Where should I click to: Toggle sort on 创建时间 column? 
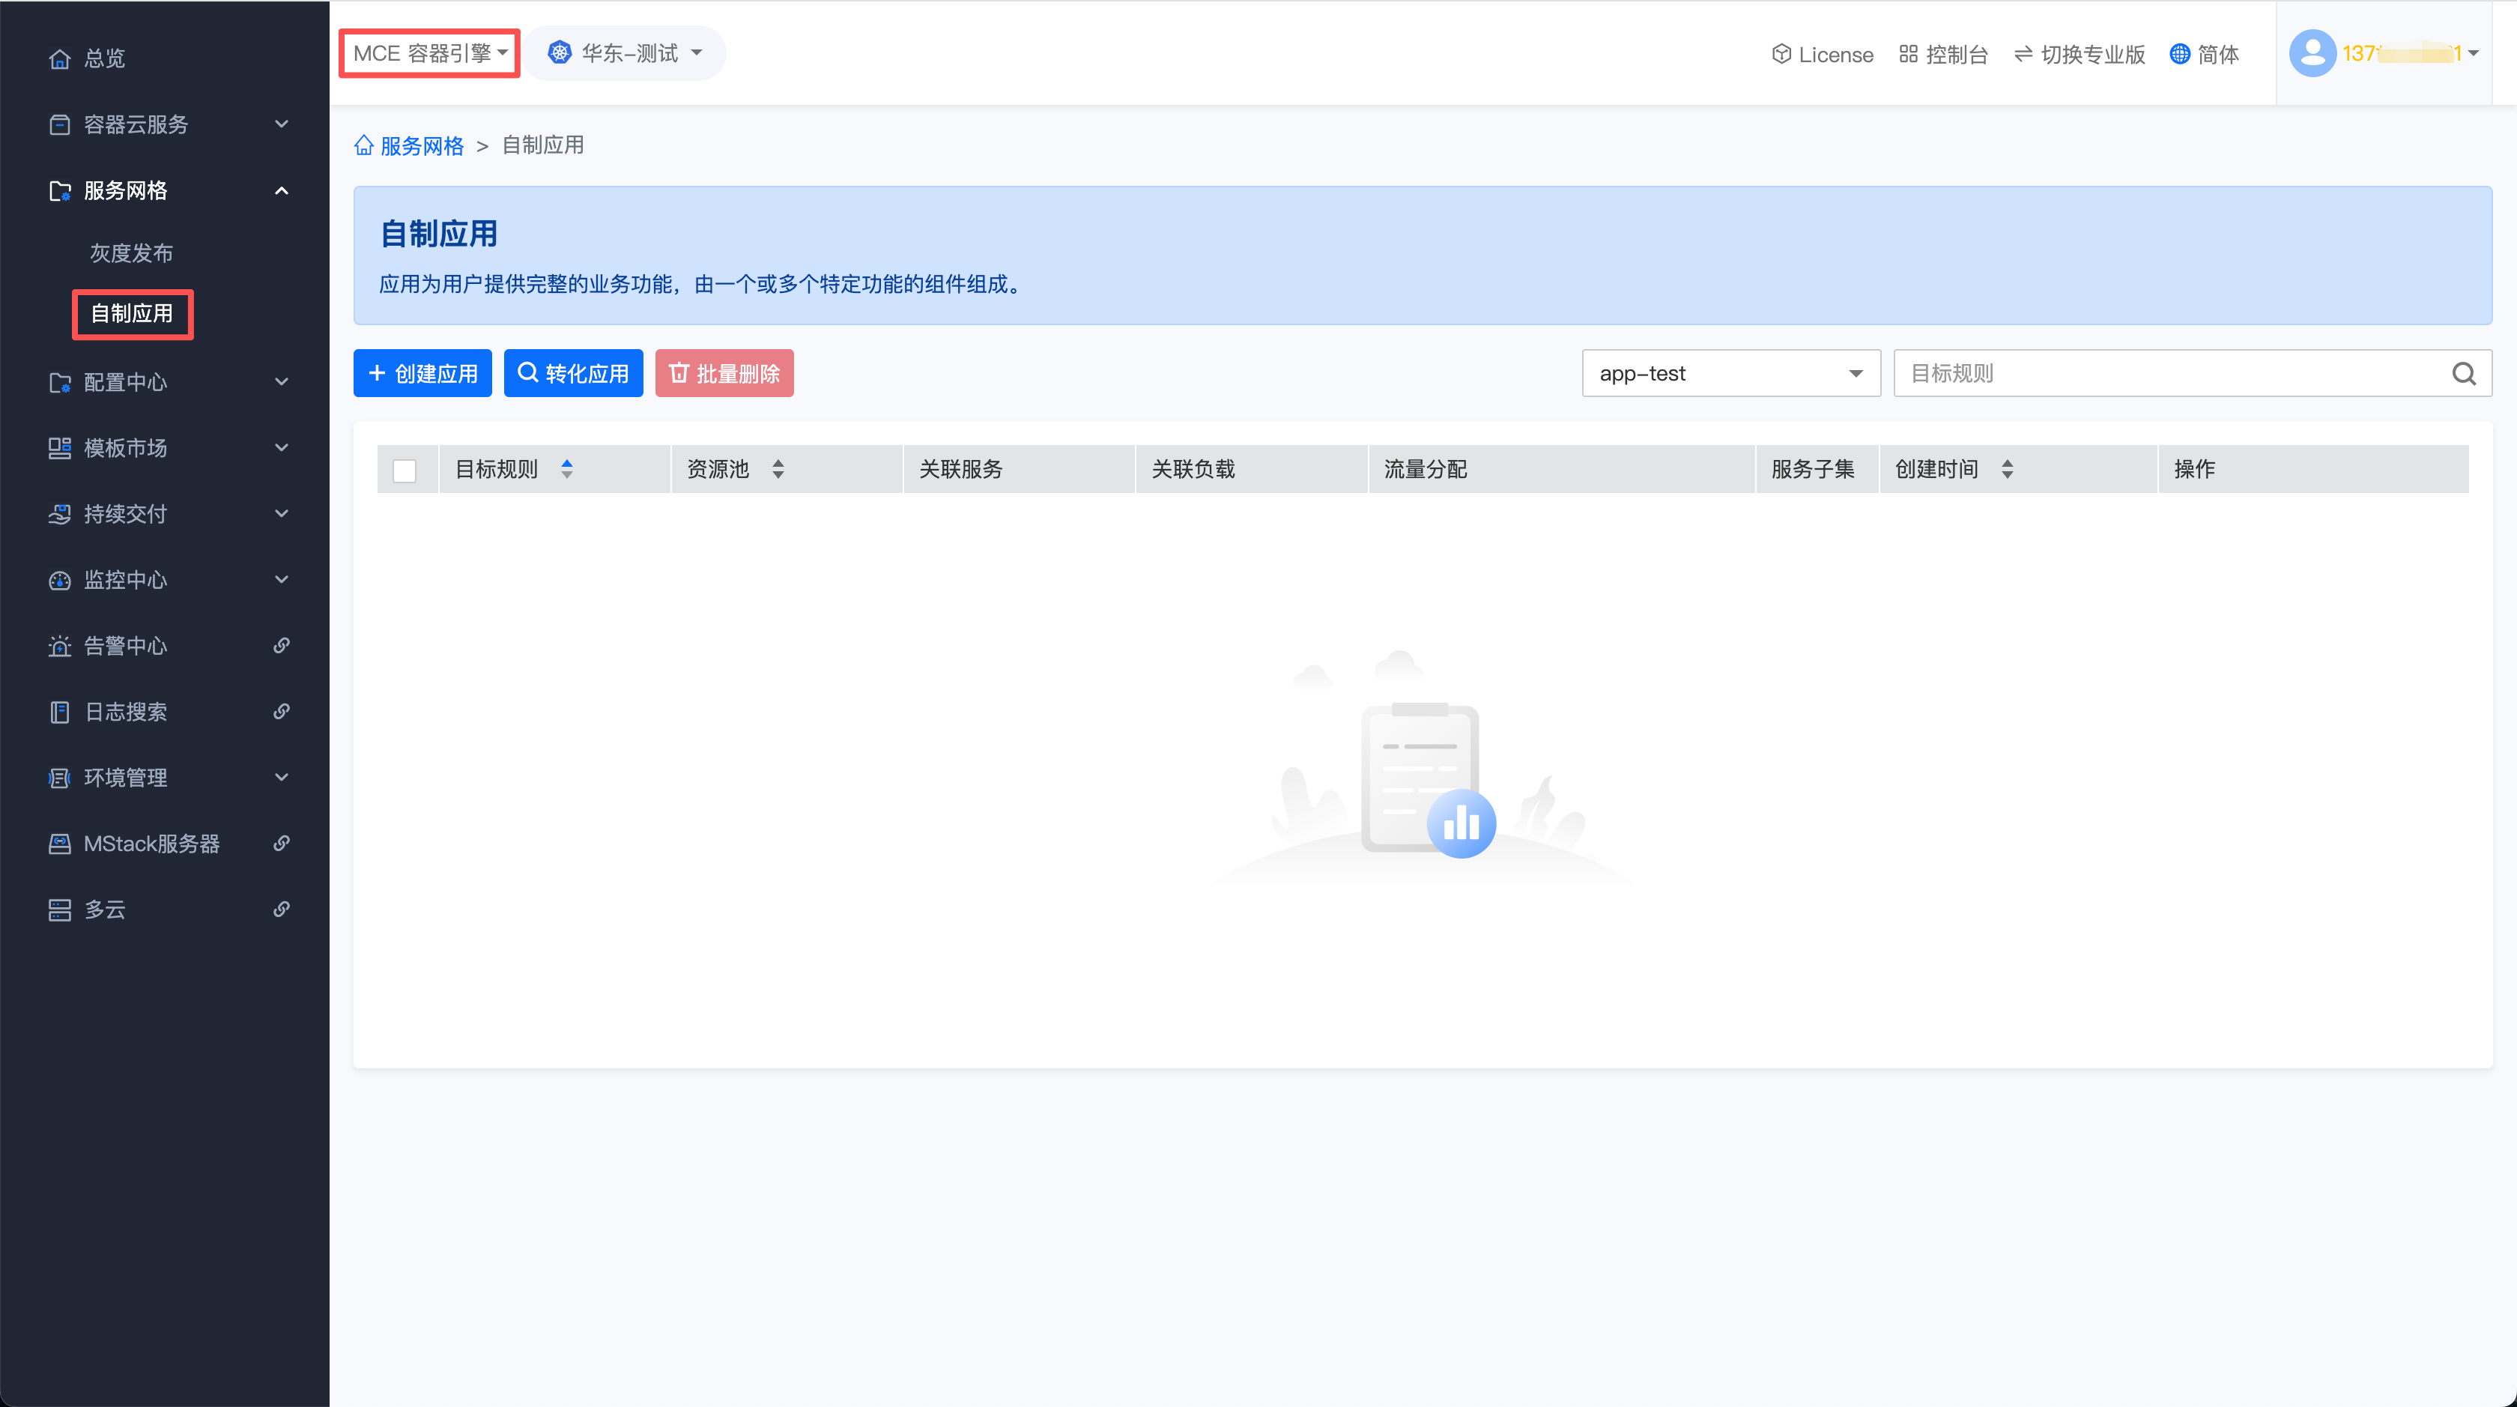tap(2007, 469)
